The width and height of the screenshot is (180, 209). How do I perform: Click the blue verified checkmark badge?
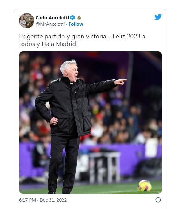(x=73, y=17)
